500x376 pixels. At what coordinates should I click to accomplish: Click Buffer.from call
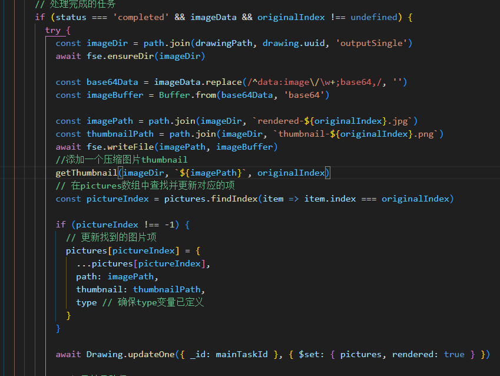[187, 95]
